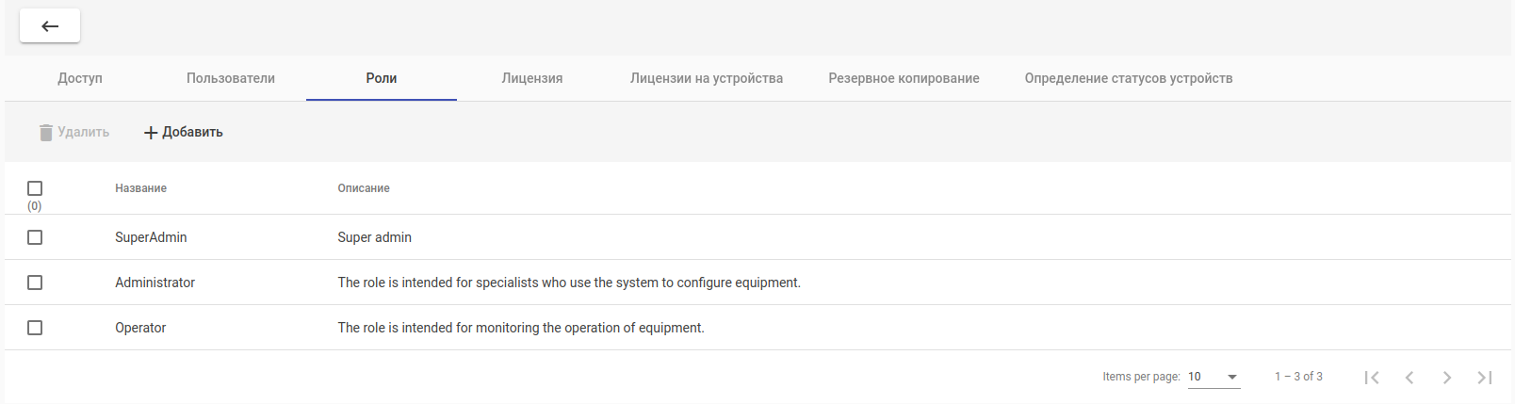Click the trash icon for Удалить
Viewport: 1515px width, 404px height.
pyautogui.click(x=45, y=133)
